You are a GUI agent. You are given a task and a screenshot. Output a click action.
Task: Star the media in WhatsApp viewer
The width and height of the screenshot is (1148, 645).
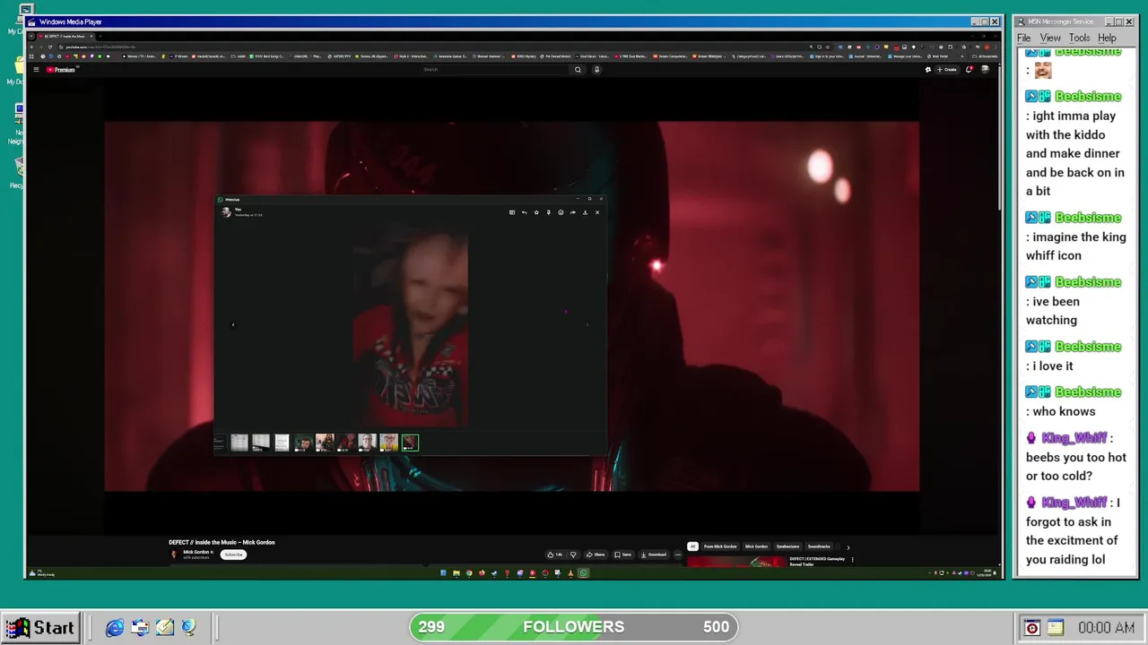[536, 212]
